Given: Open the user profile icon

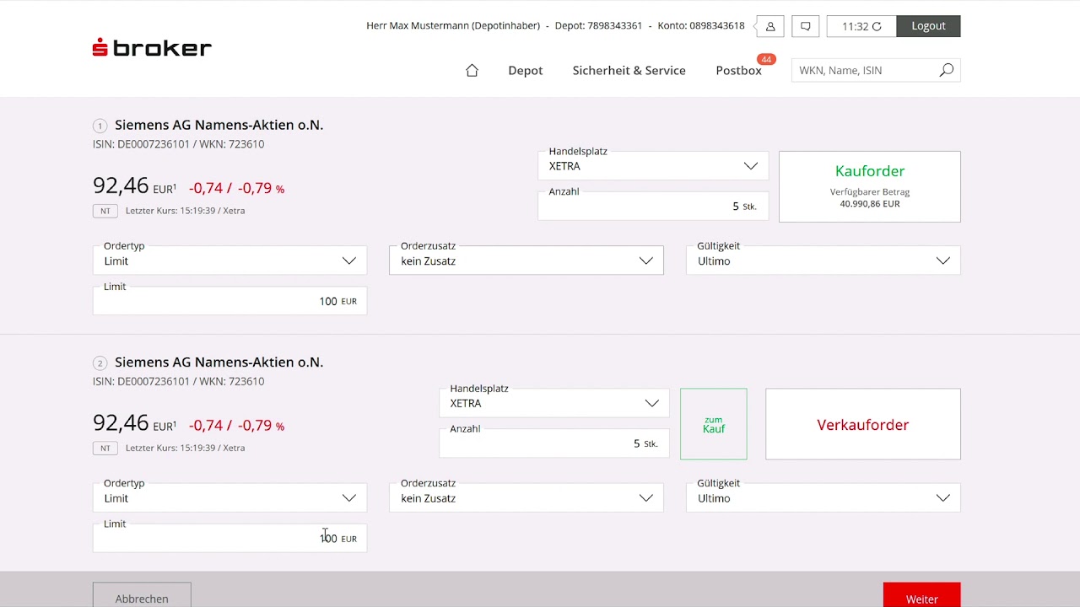Looking at the screenshot, I should coord(770,26).
